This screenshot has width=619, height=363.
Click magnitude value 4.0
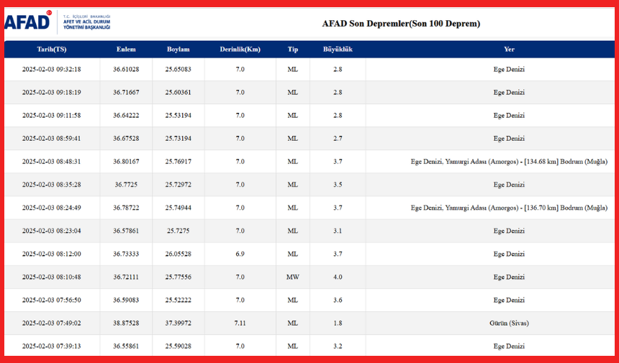[x=338, y=277]
